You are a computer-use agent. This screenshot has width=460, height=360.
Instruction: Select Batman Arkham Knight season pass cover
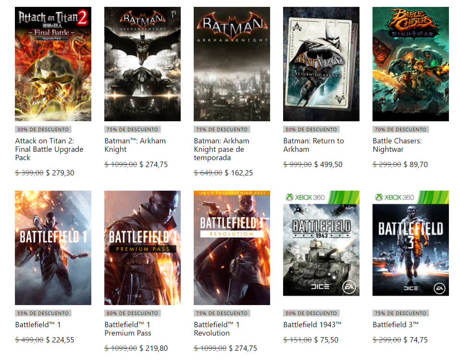(x=232, y=64)
